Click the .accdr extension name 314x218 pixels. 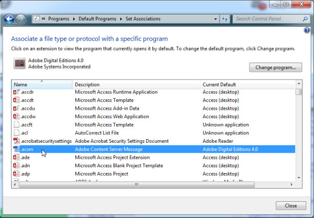[27, 92]
